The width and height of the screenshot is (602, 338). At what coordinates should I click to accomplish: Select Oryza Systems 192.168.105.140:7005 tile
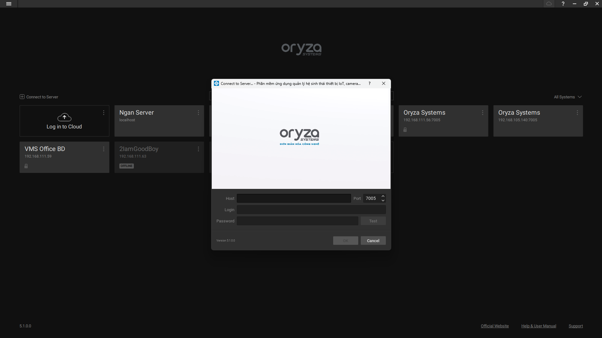[538, 121]
